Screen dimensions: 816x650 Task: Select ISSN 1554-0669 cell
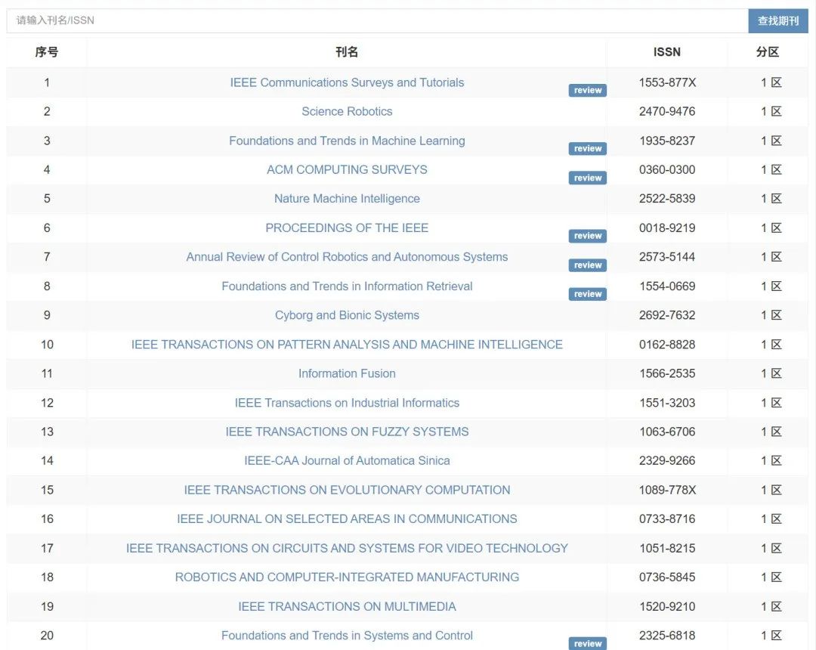(667, 286)
